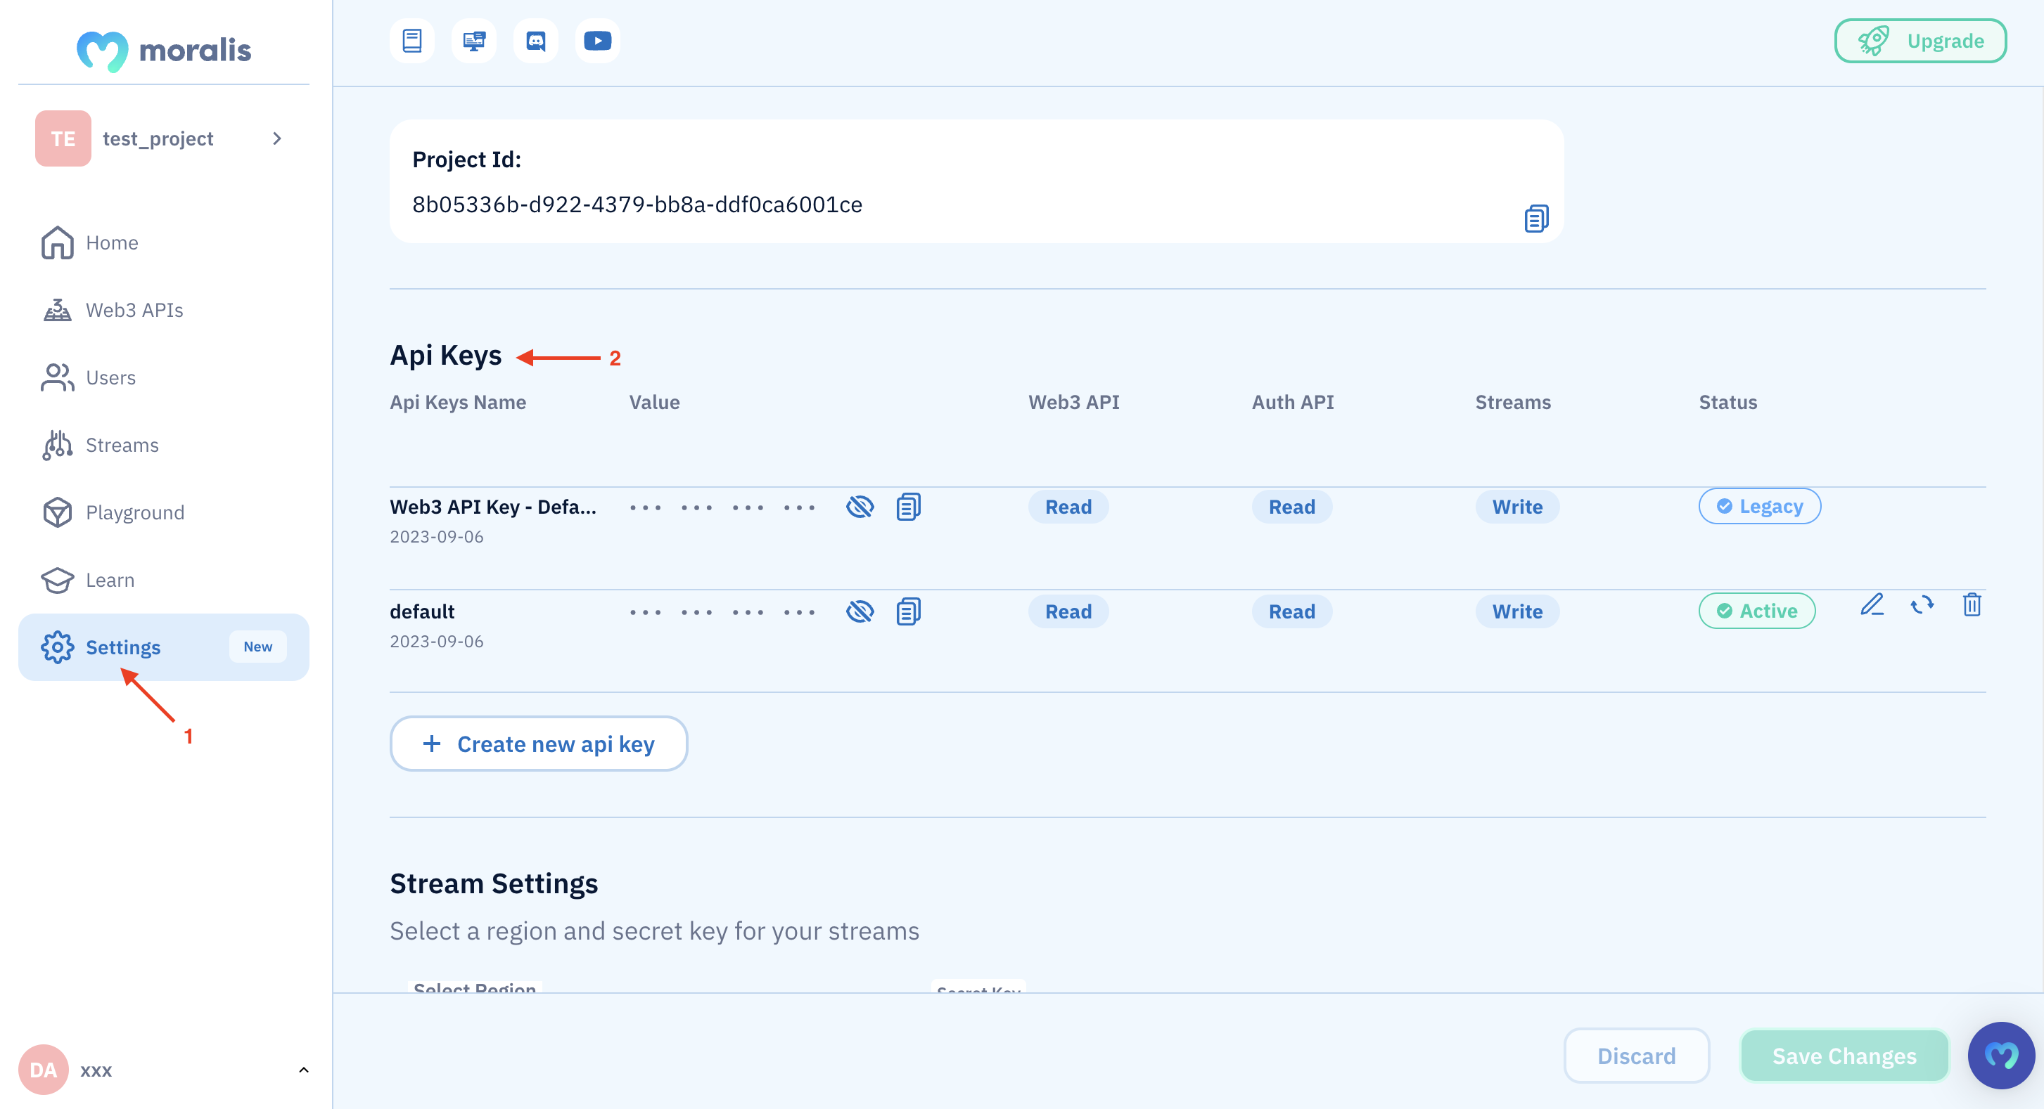Click the 'Auth API' column header
Screen dimensions: 2044x1109
[1293, 402]
